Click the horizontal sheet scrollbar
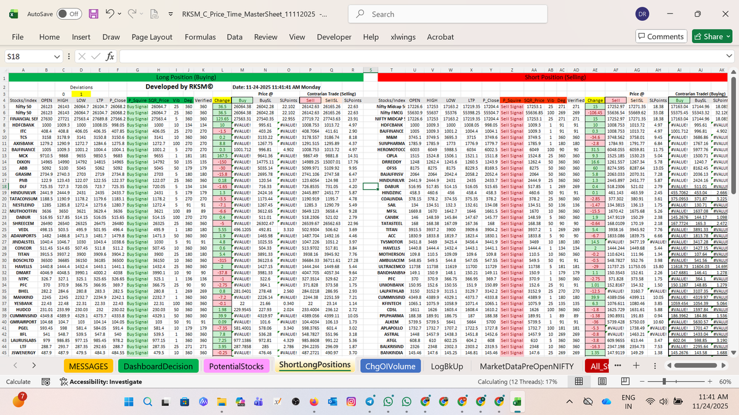This screenshot has height=415, width=739. (x=696, y=365)
